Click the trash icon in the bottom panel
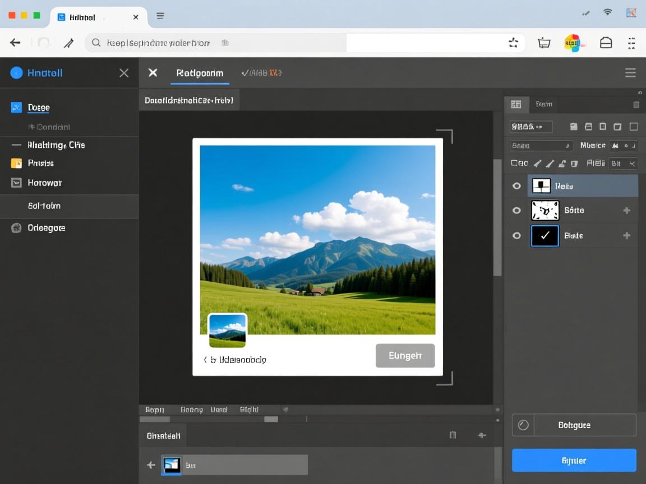The height and width of the screenshot is (484, 646). click(453, 435)
